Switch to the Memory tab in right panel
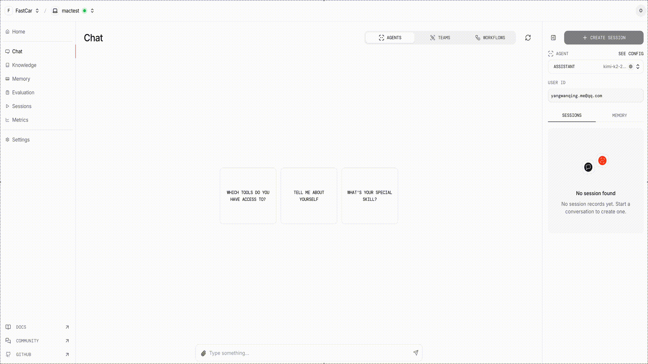 coord(619,115)
